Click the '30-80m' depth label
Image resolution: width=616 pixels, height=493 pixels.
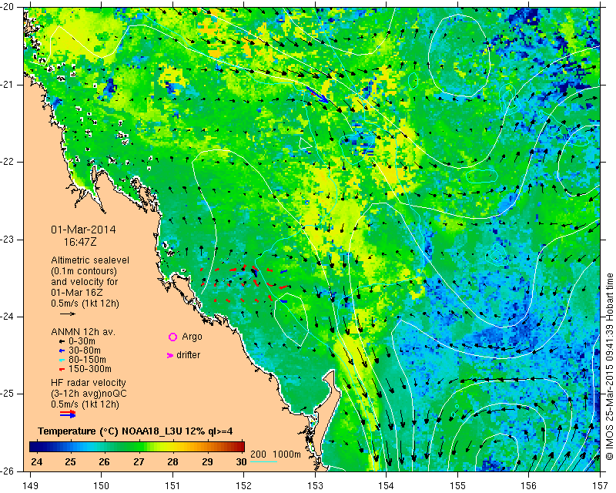pyautogui.click(x=85, y=350)
